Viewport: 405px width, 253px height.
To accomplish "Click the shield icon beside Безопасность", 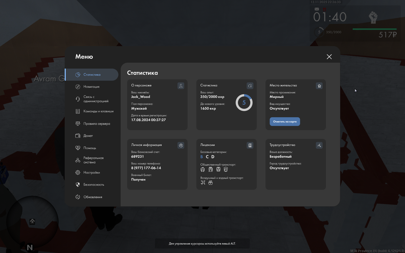I will pos(78,185).
